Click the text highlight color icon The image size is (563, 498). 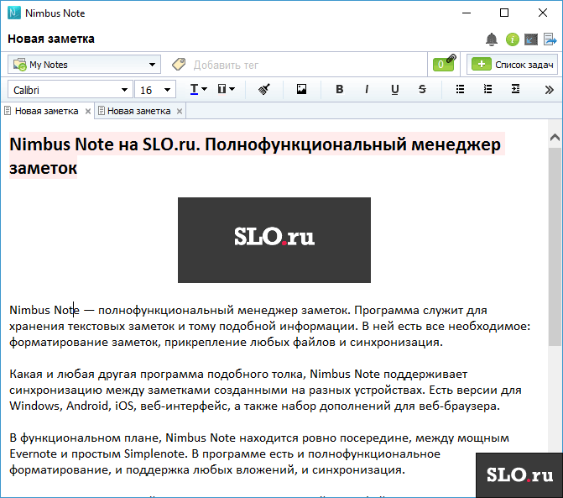[x=222, y=89]
